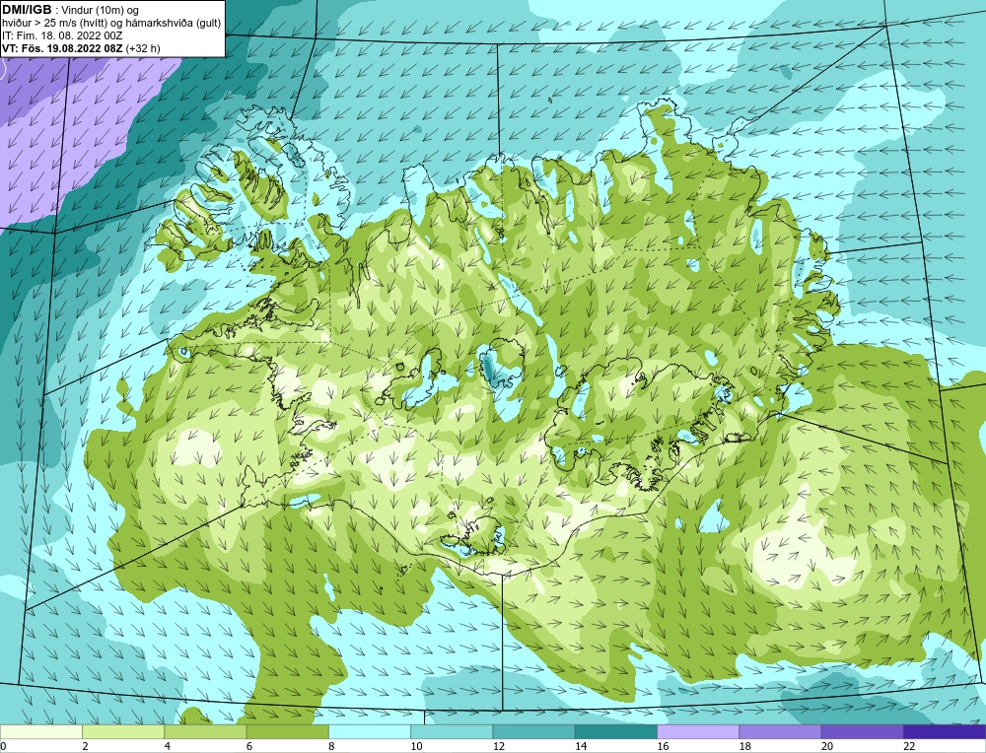Click the medium purple 18–20 m/s legend swatch
986x753 pixels.
point(780,731)
